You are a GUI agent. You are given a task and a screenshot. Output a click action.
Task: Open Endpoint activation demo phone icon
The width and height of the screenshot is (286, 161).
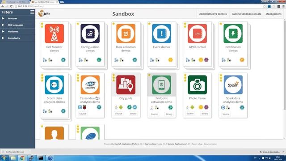pos(162,85)
